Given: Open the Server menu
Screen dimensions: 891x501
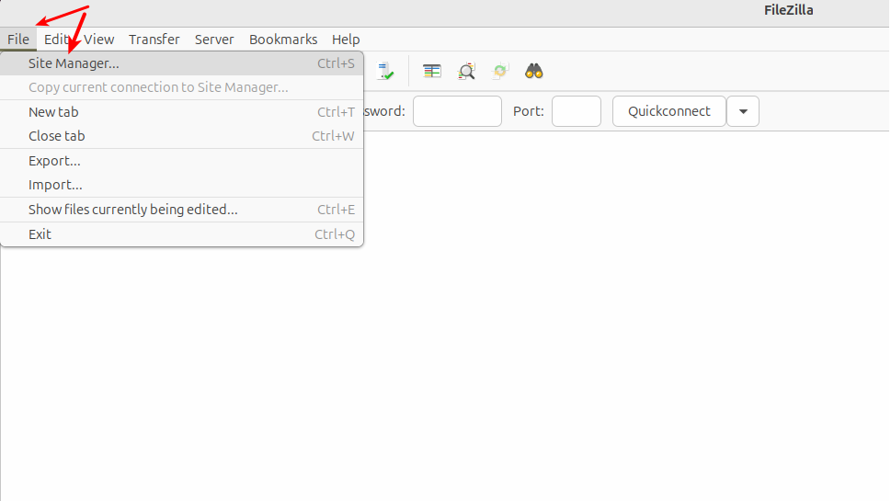Looking at the screenshot, I should click(x=214, y=40).
